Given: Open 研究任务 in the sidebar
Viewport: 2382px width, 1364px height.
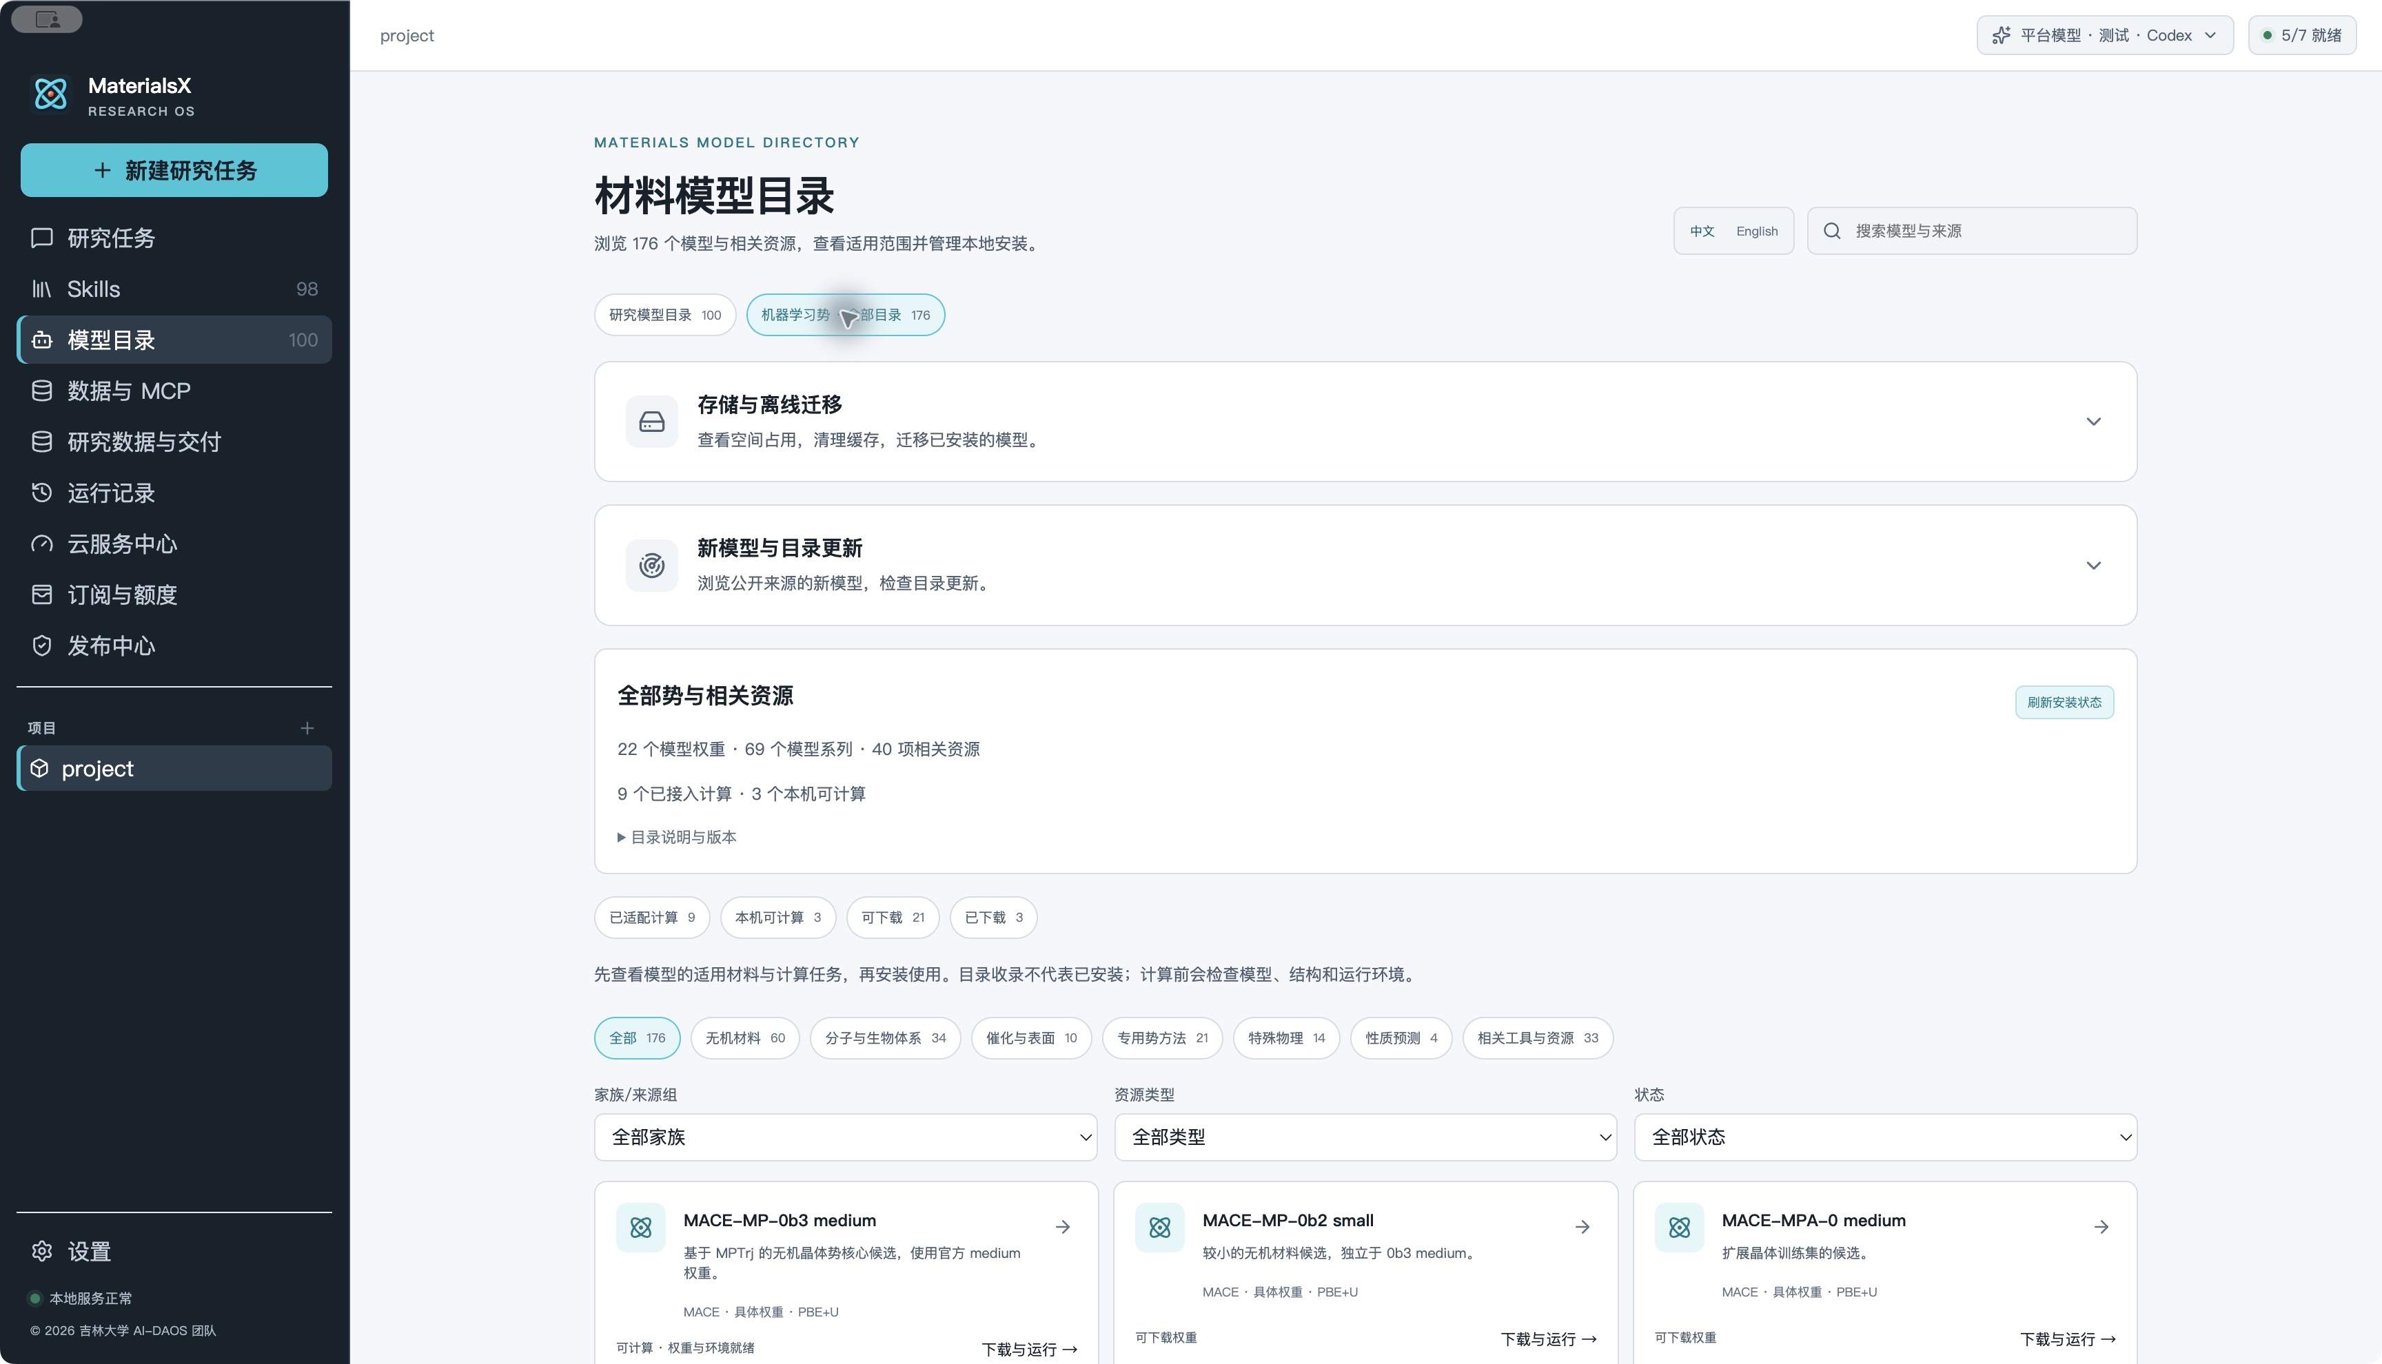Looking at the screenshot, I should pos(174,238).
